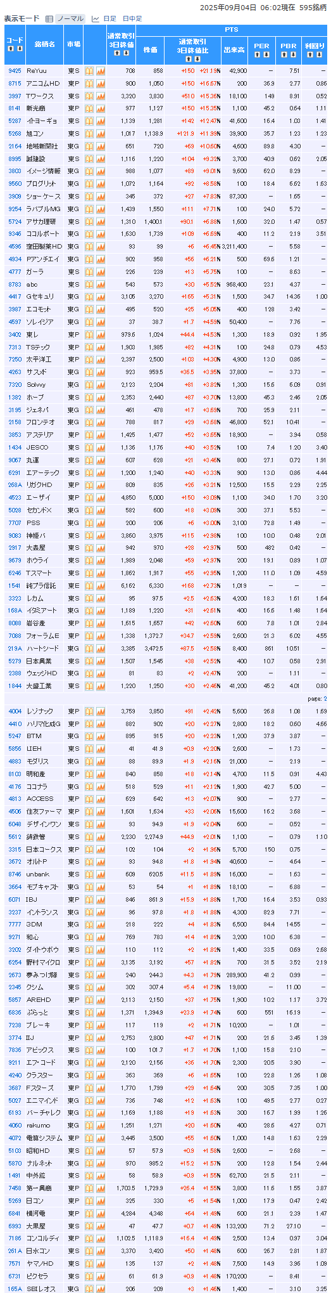Open stock code 9425 link
The image size is (331, 1293).
click(x=15, y=71)
